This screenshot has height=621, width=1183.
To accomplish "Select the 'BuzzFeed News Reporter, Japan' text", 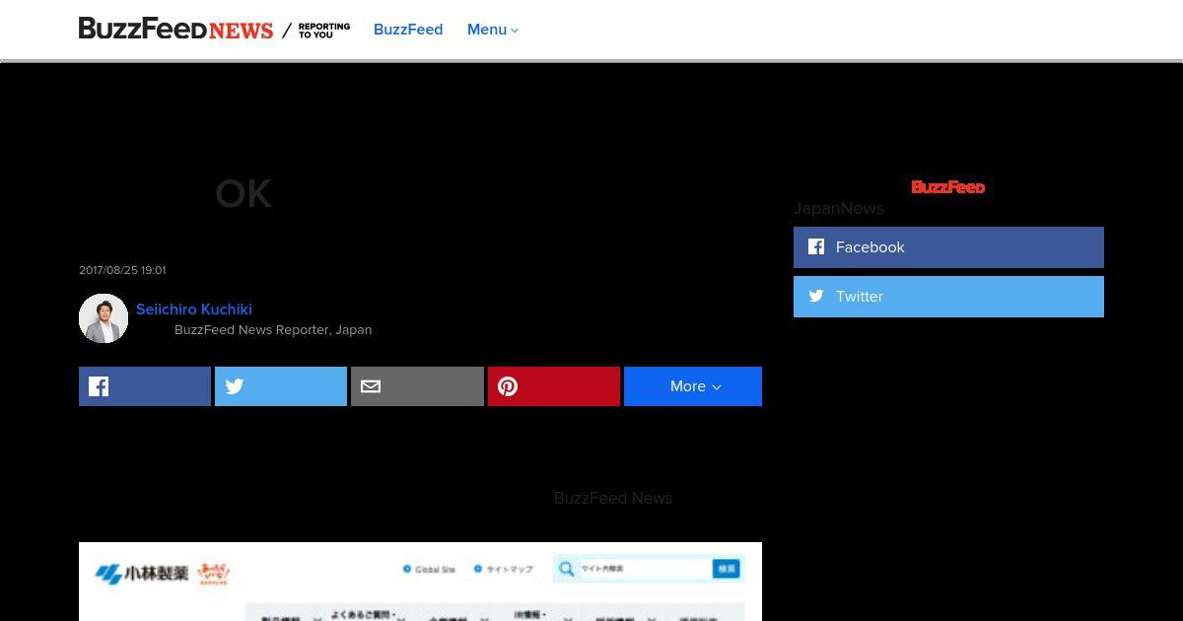I will [x=273, y=330].
